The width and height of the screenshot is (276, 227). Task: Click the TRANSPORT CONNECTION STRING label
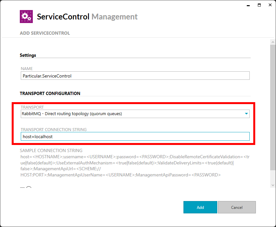(54, 130)
